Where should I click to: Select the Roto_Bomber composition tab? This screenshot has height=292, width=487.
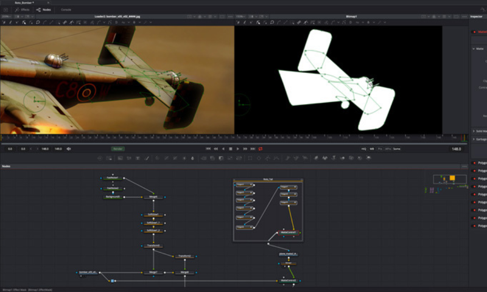pos(24,2)
